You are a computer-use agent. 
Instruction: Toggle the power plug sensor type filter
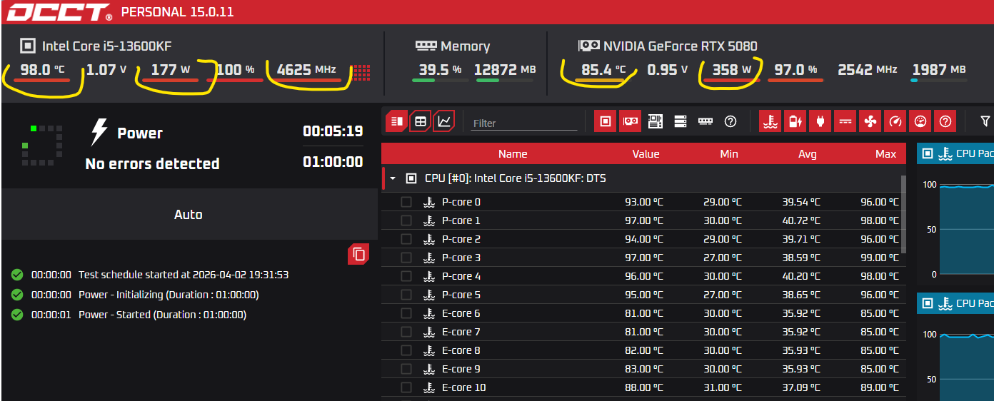(x=820, y=121)
